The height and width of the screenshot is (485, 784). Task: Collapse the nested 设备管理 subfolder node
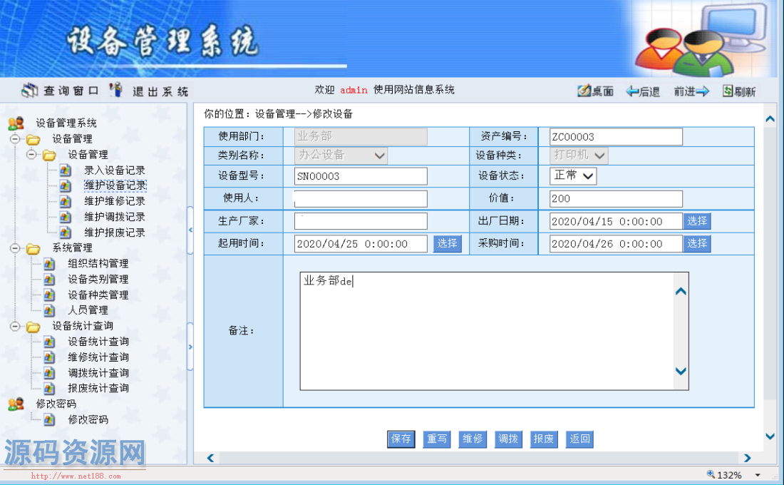coord(31,154)
